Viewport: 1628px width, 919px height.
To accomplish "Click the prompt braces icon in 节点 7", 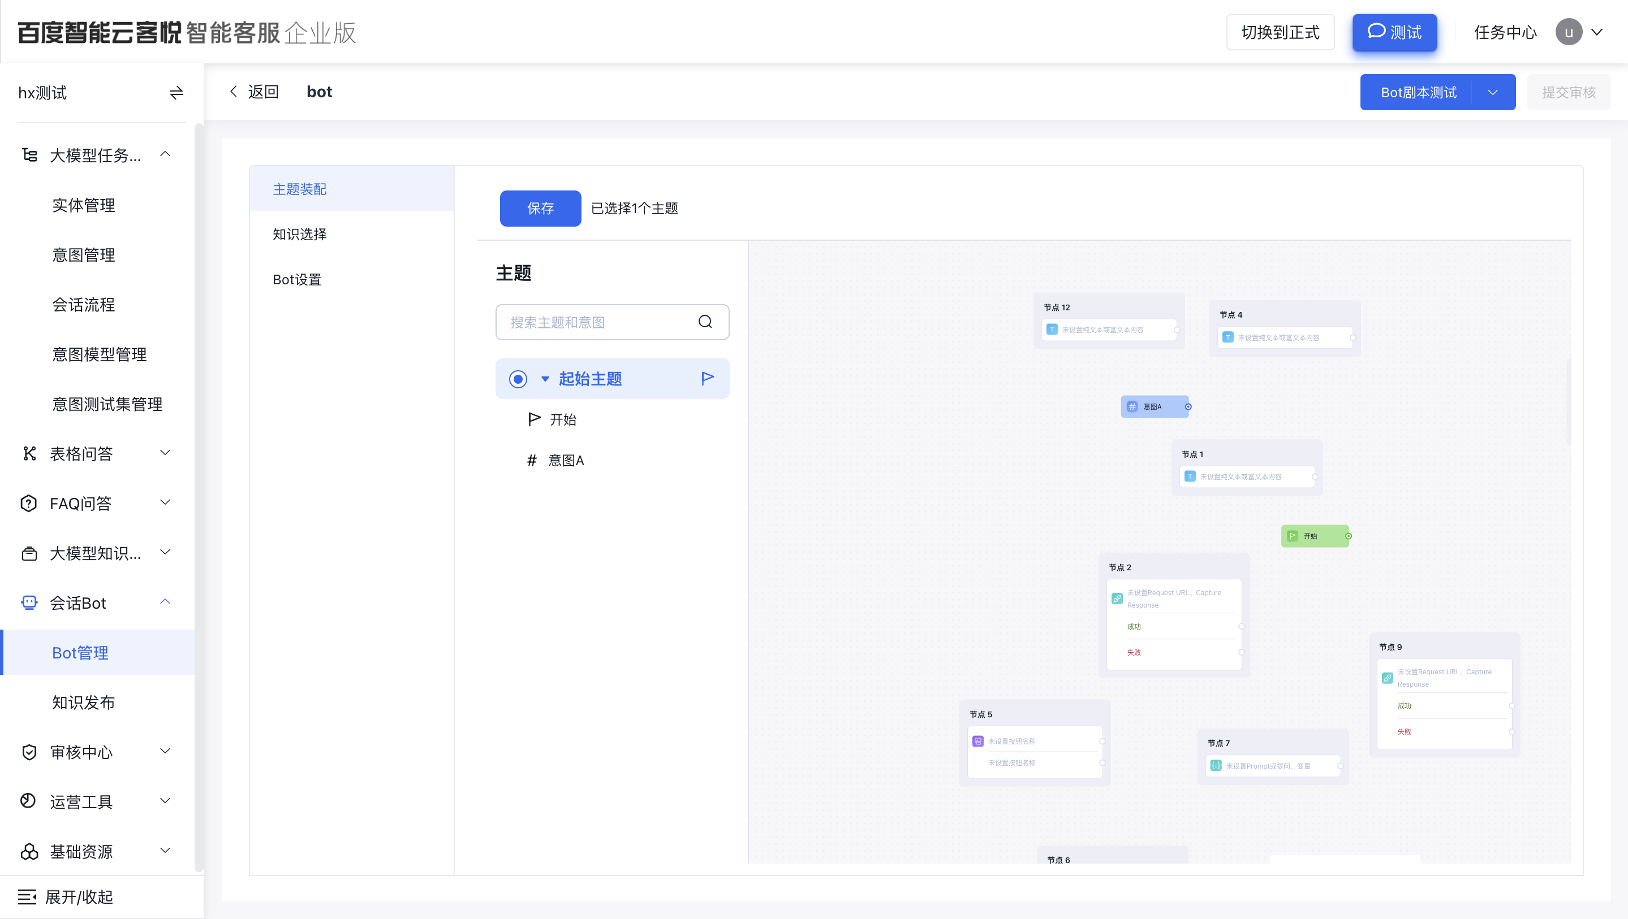I will (1215, 766).
